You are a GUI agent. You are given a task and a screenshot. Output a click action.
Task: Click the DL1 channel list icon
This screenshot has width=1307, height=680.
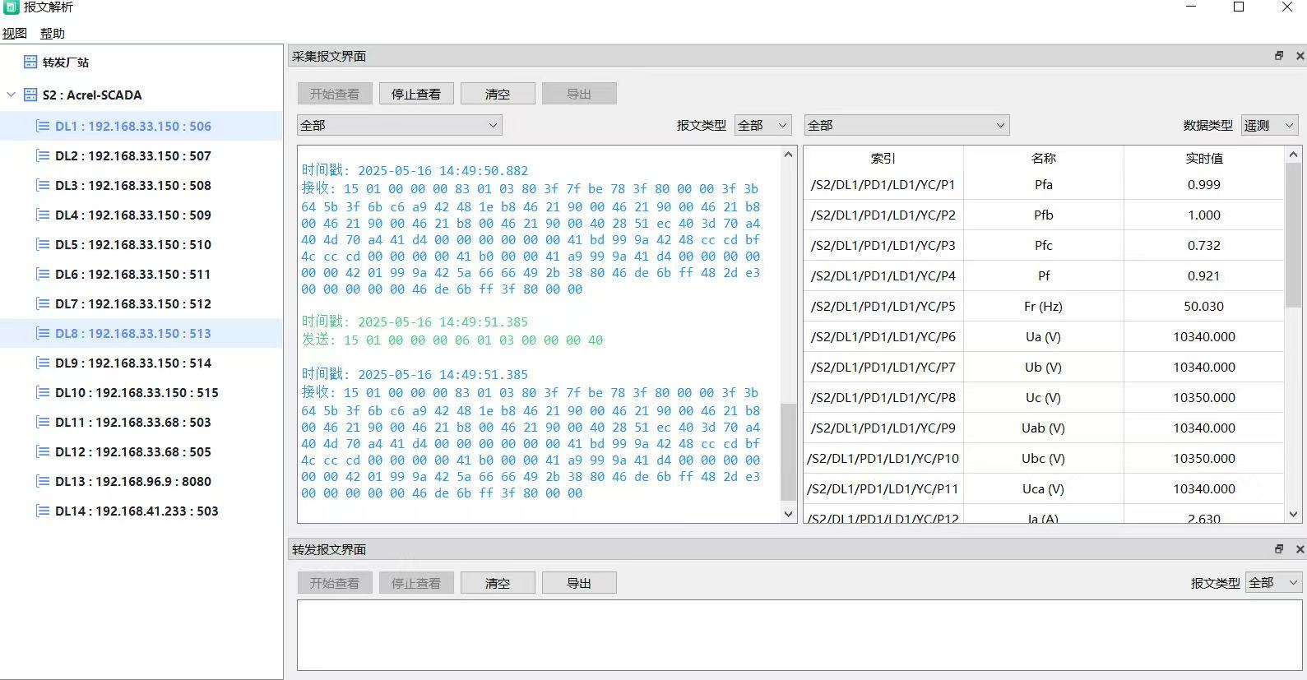(43, 127)
